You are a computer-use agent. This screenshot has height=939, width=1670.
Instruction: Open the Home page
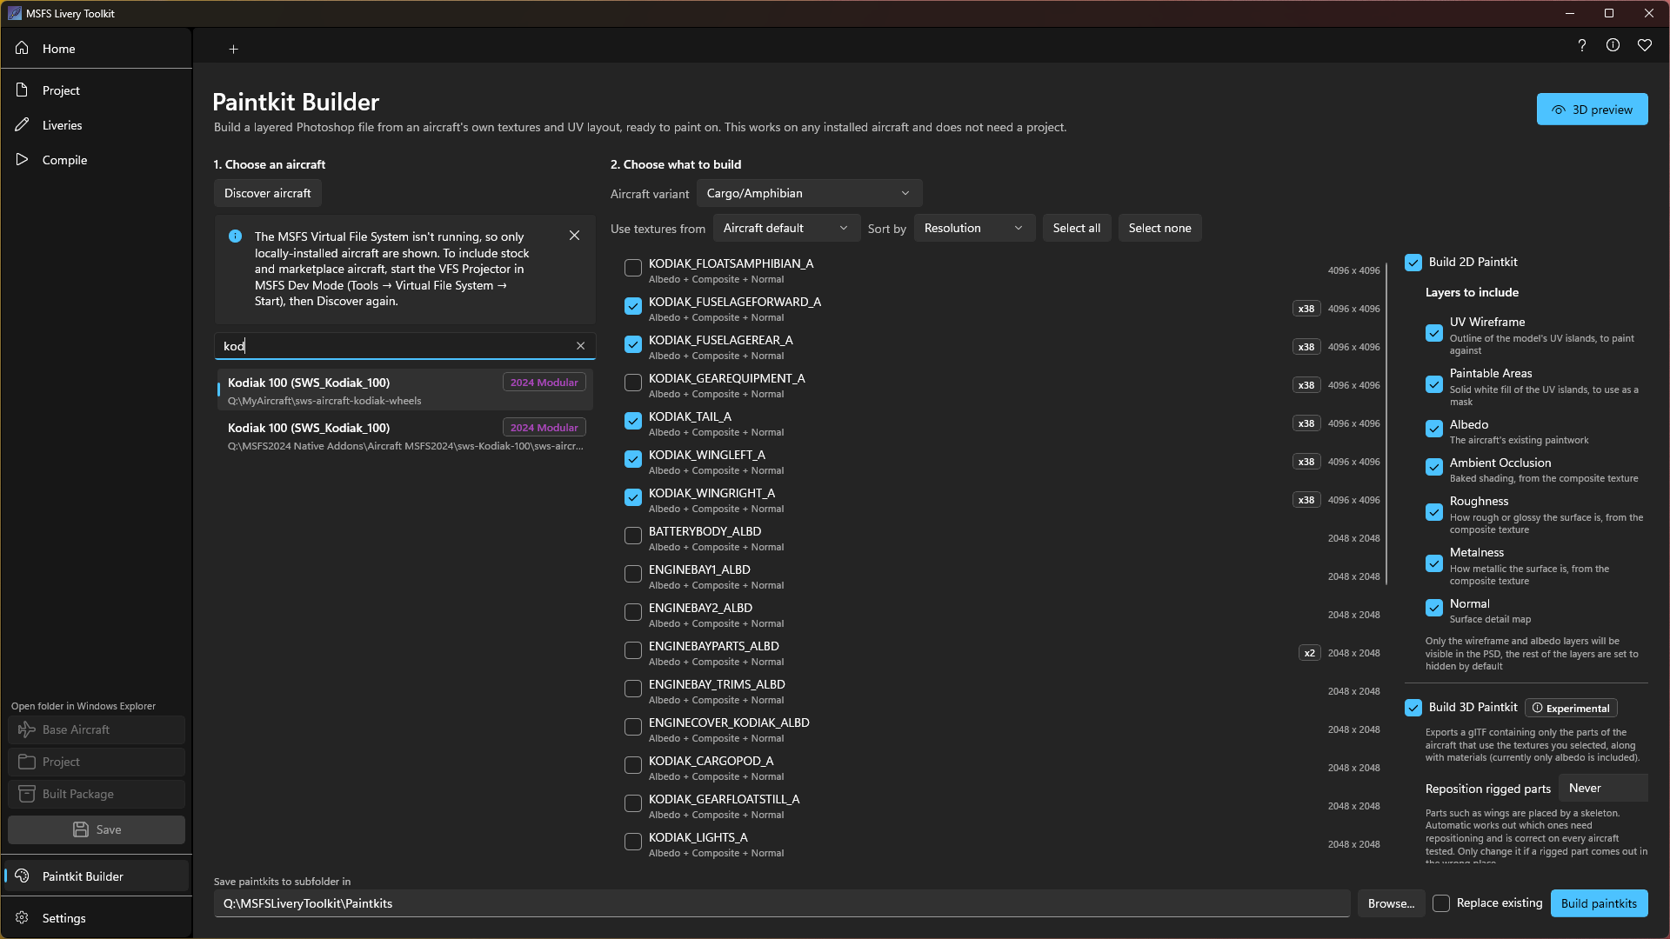coord(96,49)
